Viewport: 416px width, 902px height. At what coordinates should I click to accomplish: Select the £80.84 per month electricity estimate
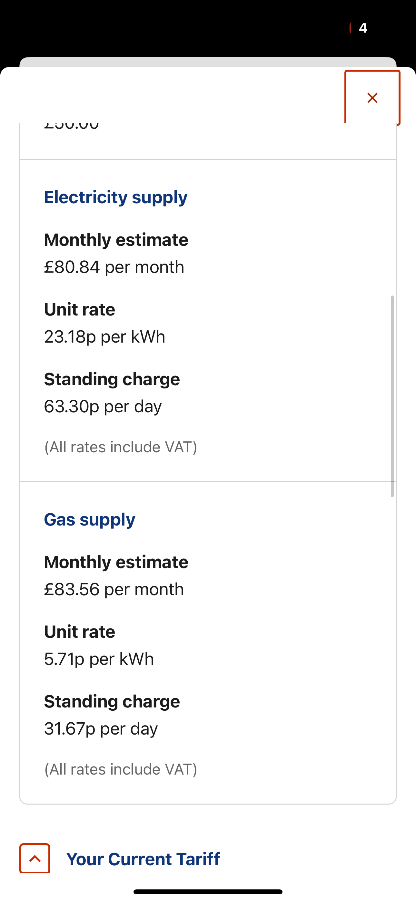(114, 267)
